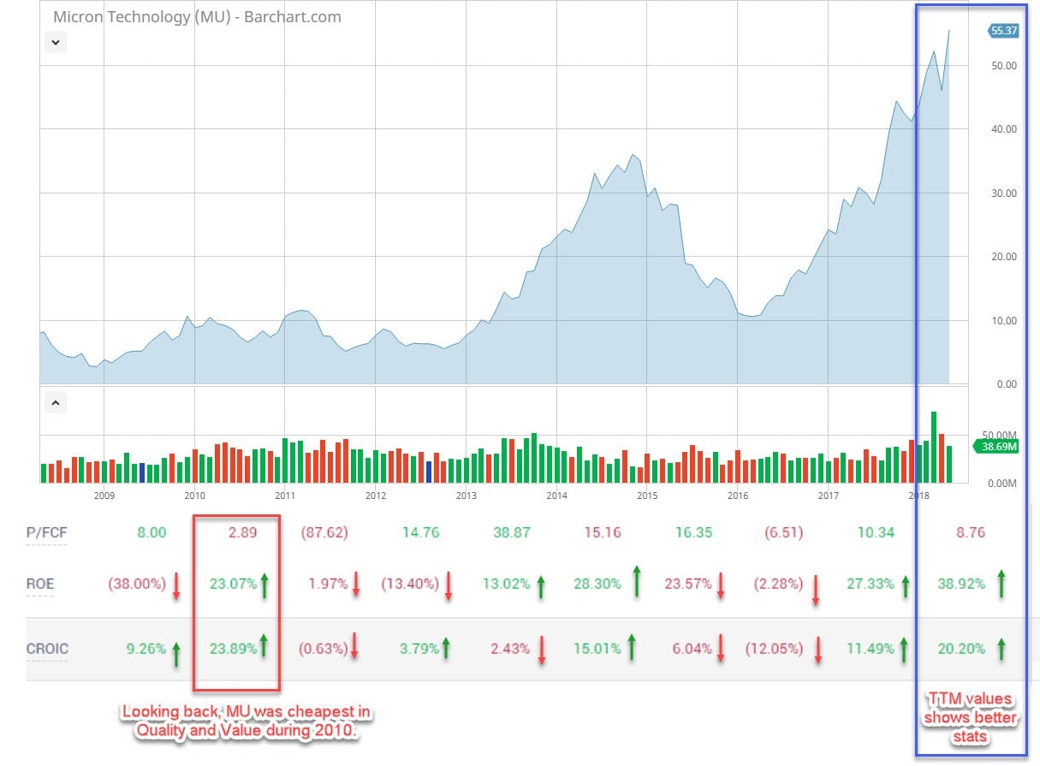Expand the chart dropdown chevron under title
The width and height of the screenshot is (1040, 766).
point(55,41)
